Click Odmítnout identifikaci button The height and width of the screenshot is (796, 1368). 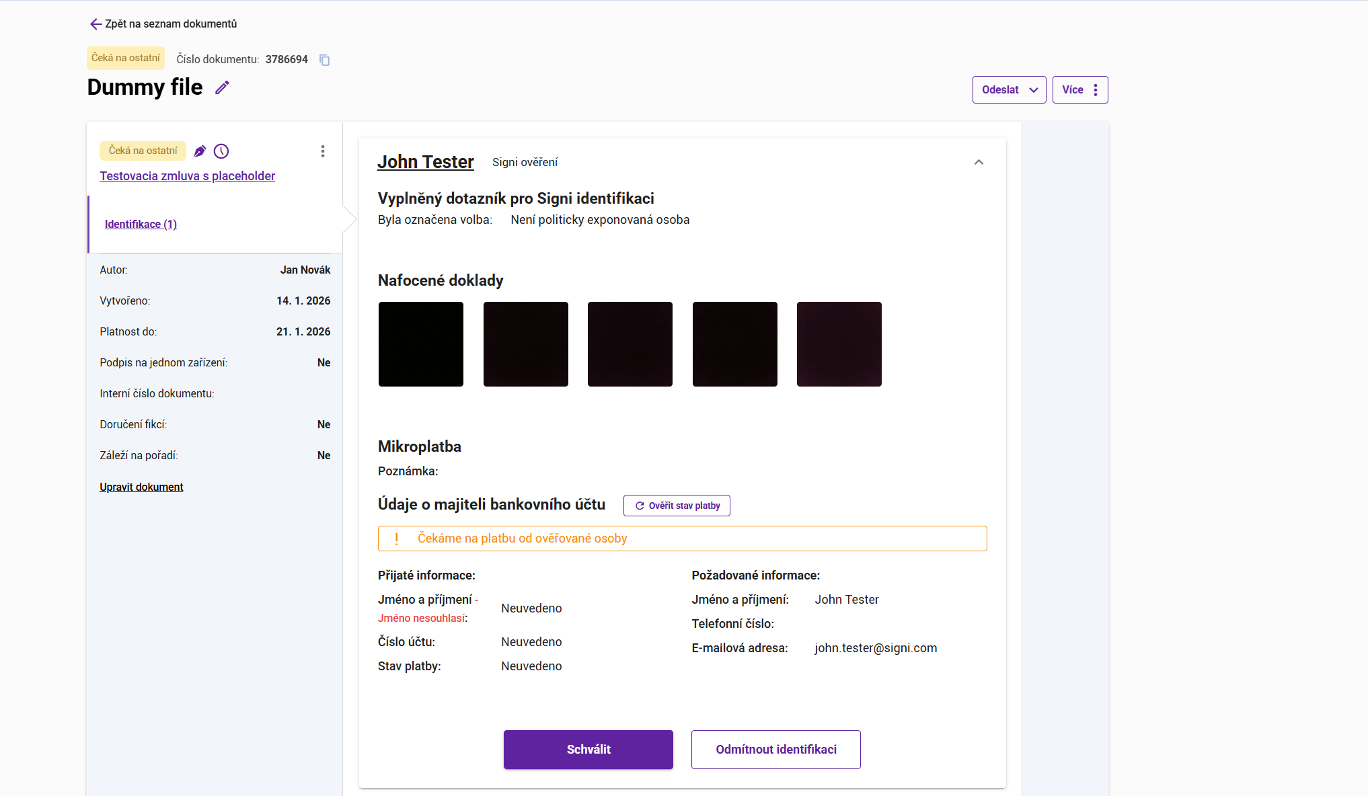point(775,749)
